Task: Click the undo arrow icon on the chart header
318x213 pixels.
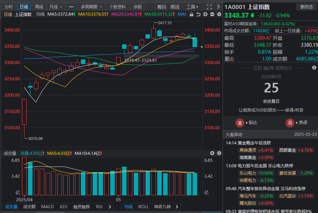Action: (x=198, y=14)
